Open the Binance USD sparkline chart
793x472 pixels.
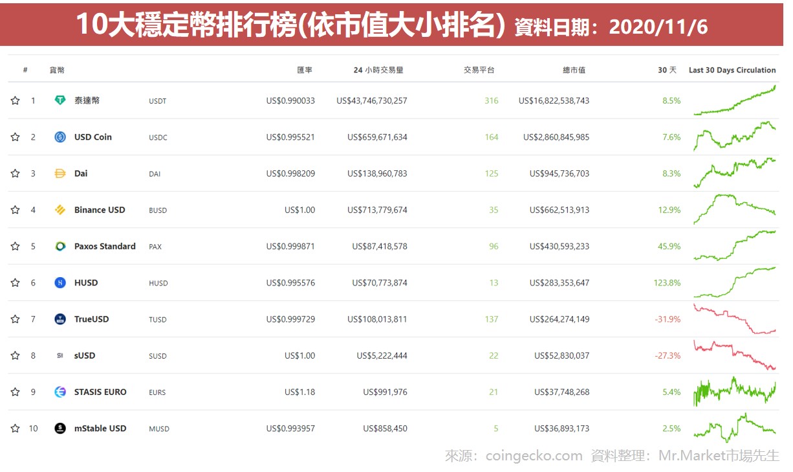735,208
